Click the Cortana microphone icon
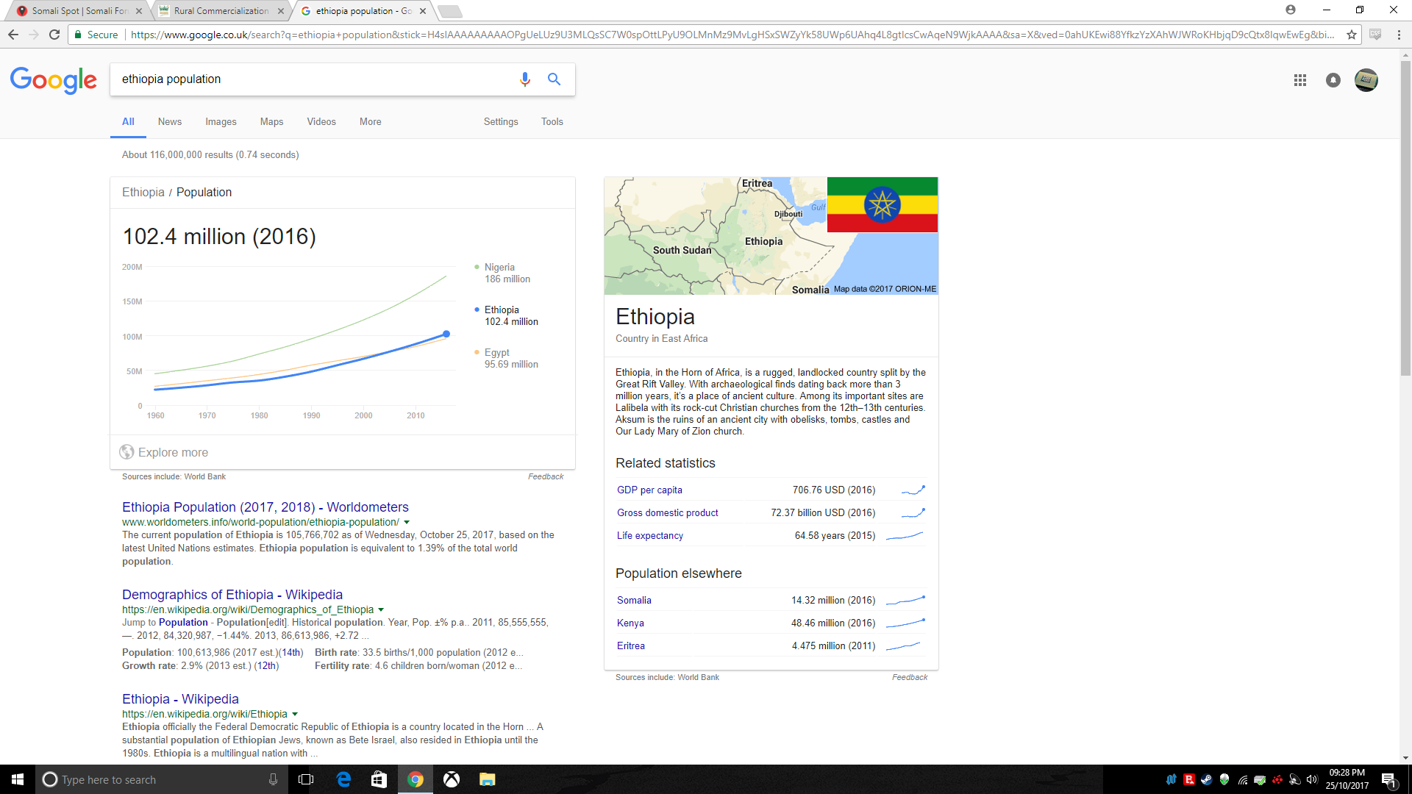This screenshot has height=794, width=1412. coord(274,779)
